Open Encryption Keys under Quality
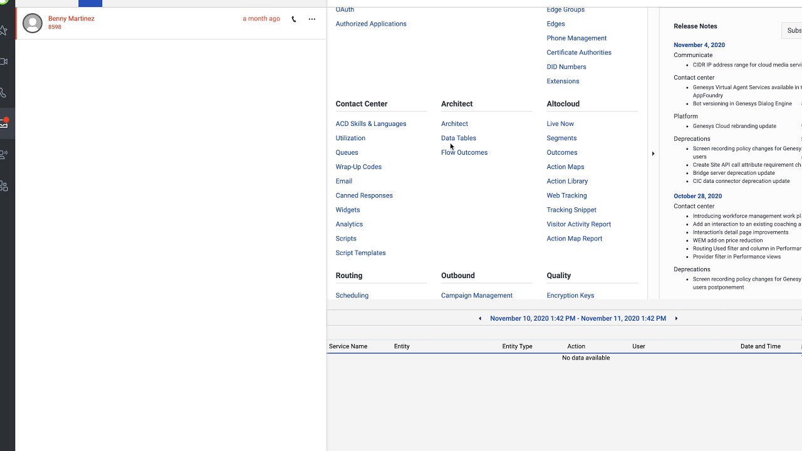The height and width of the screenshot is (451, 802). pos(570,296)
